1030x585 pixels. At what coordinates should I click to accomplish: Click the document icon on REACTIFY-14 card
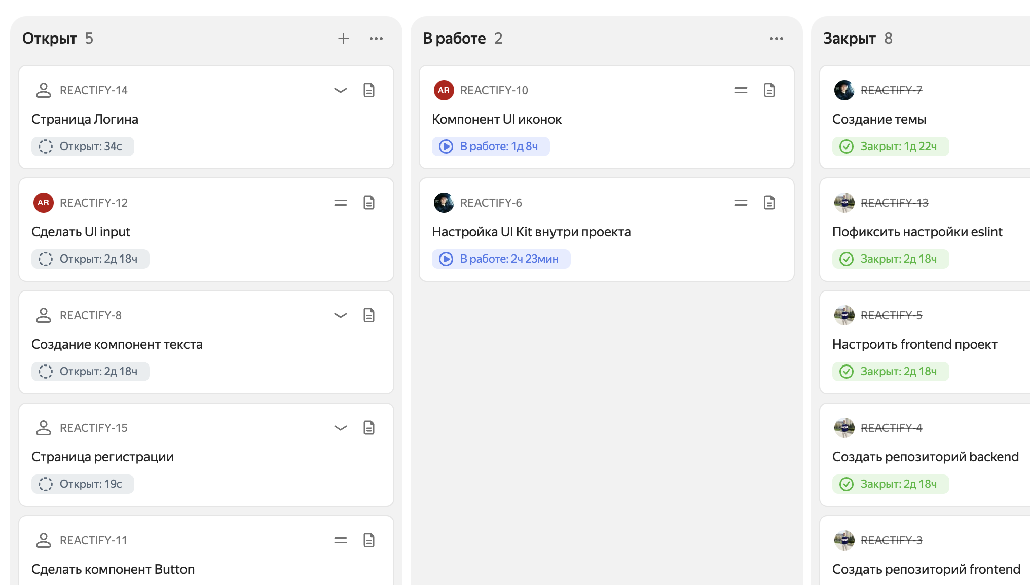click(369, 90)
